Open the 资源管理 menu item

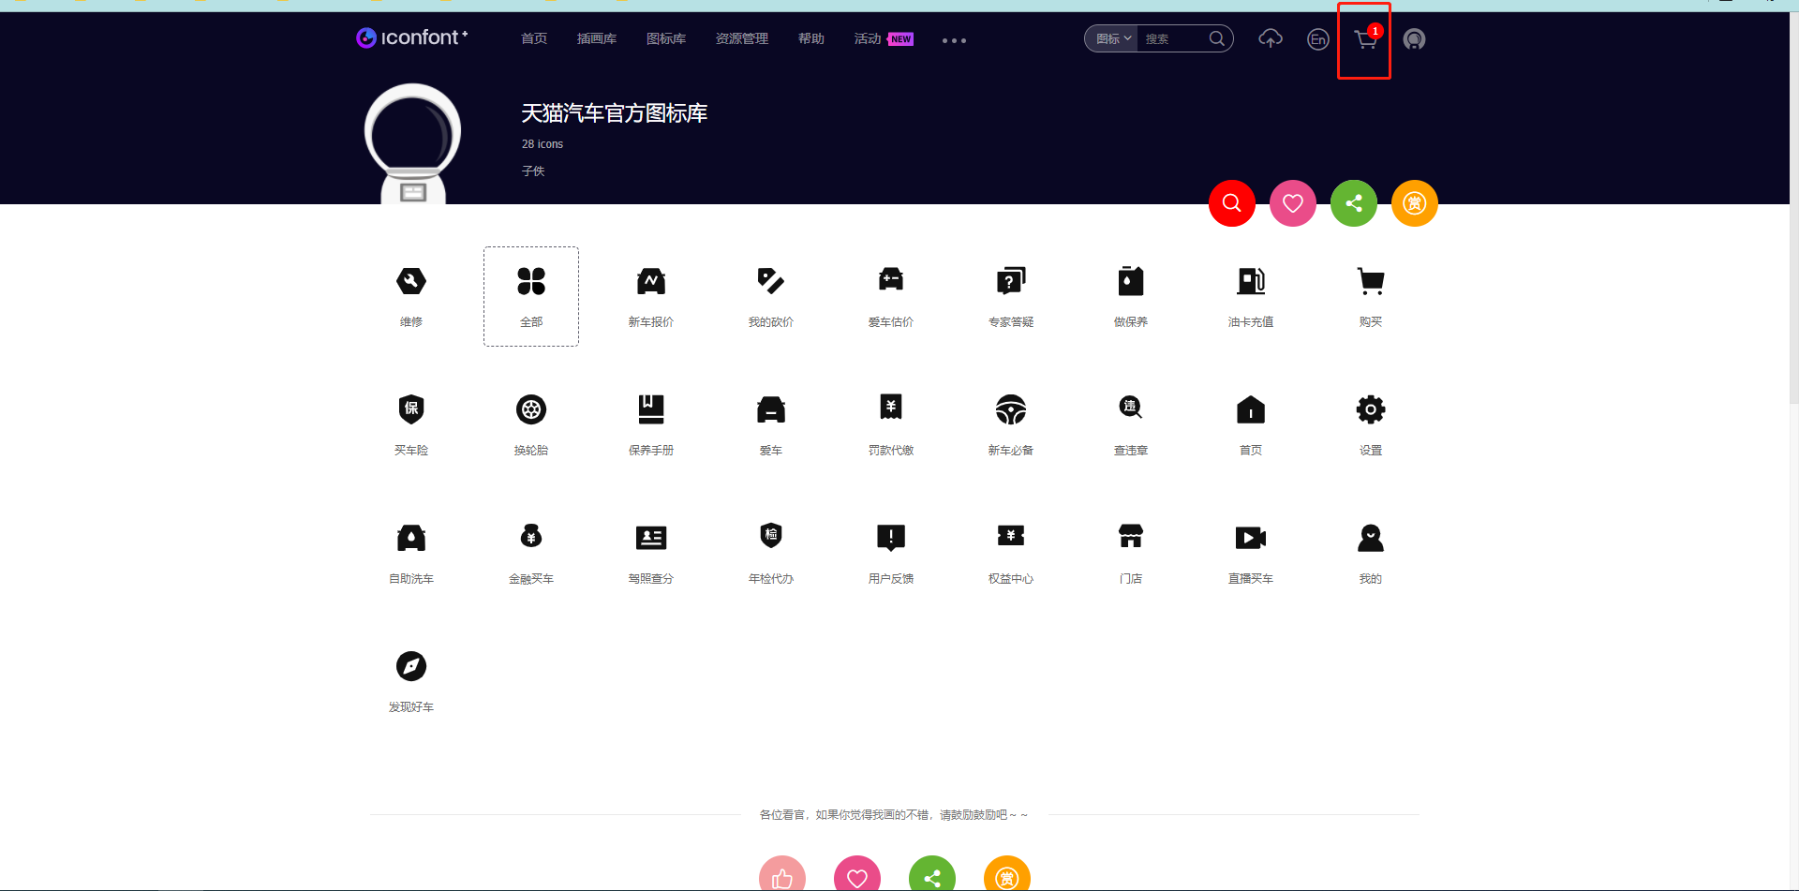(742, 38)
